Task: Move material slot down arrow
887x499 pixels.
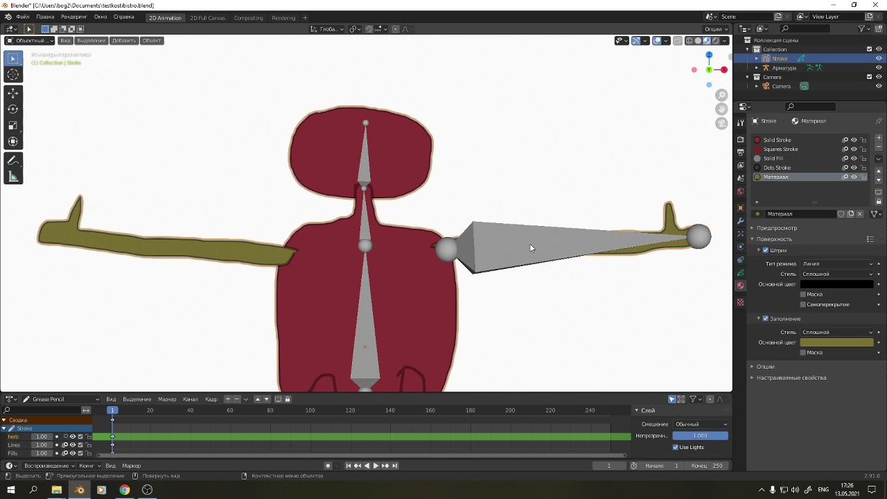Action: pos(879,180)
